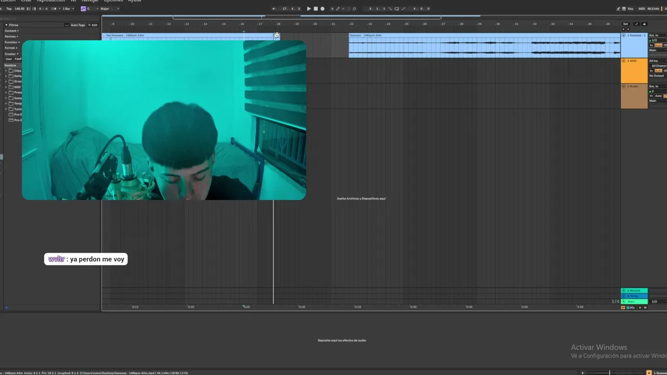Viewport: 667px width, 375px height.
Task: Expand the Creator filter
Action: click(11, 54)
